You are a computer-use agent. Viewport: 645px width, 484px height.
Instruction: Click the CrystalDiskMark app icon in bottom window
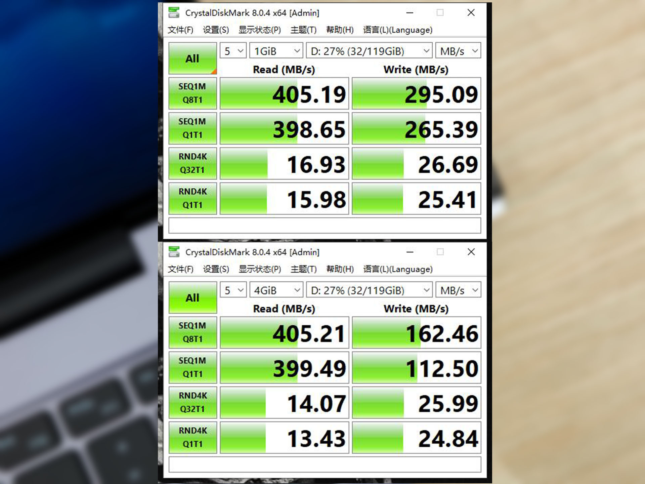tap(174, 252)
